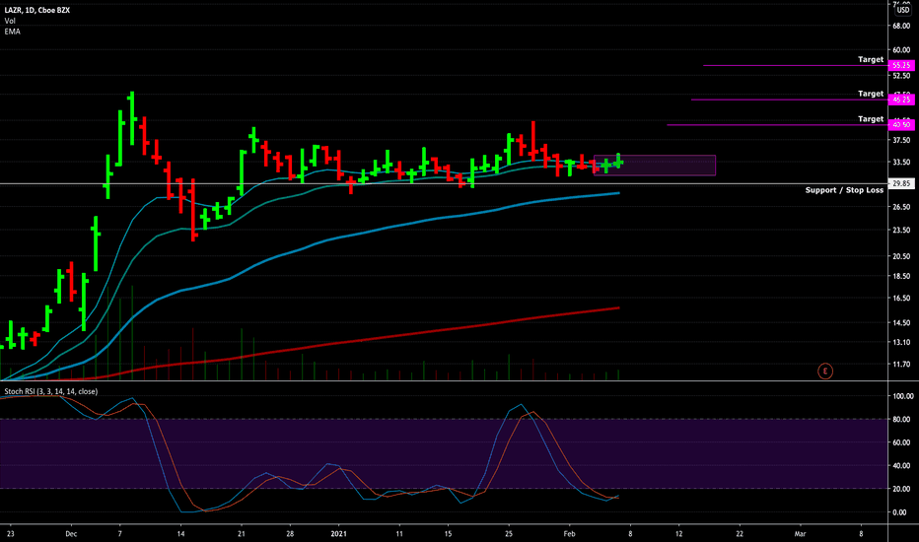Click the 'Mar' date on time axis
Image resolution: width=919 pixels, height=542 pixels.
(800, 534)
